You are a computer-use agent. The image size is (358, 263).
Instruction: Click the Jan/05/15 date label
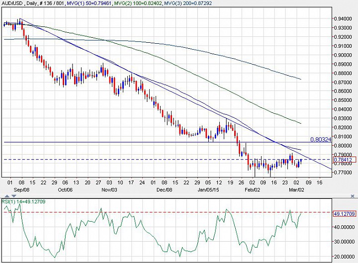coord(208,190)
